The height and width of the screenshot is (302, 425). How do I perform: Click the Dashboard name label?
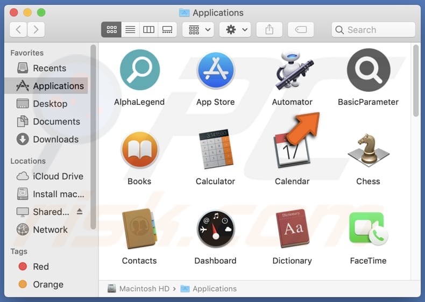(x=216, y=261)
